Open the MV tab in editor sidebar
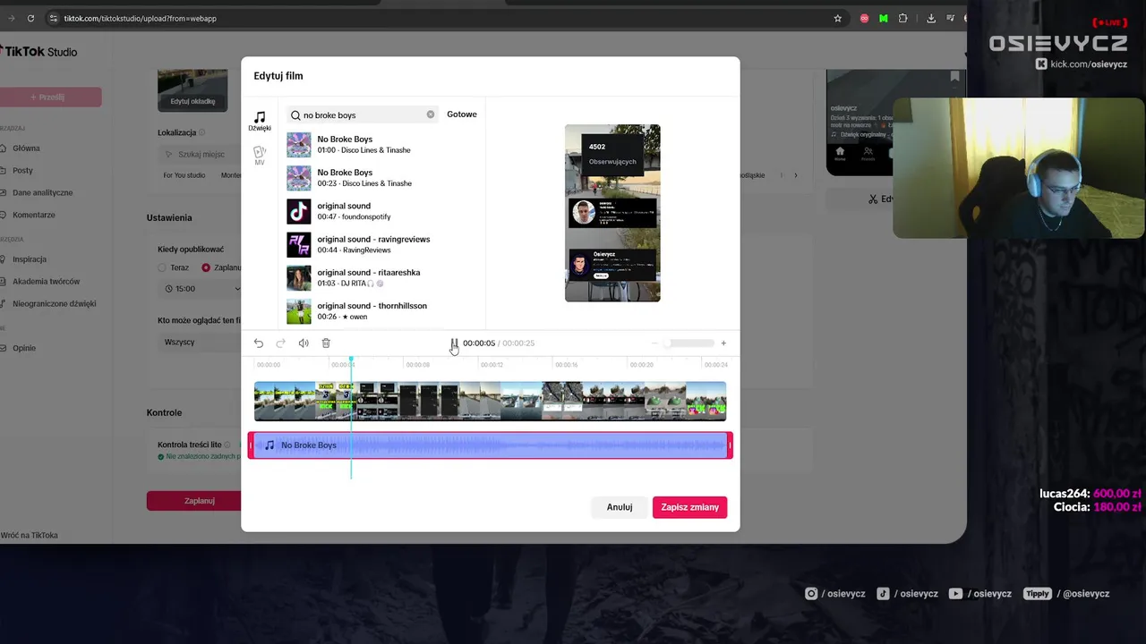The width and height of the screenshot is (1146, 644). [260, 156]
